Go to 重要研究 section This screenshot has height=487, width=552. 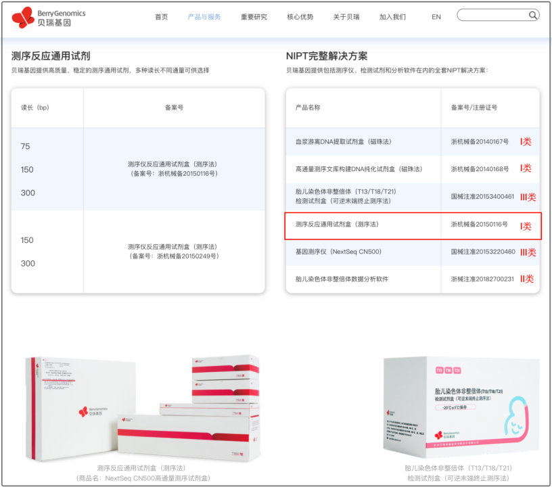254,17
